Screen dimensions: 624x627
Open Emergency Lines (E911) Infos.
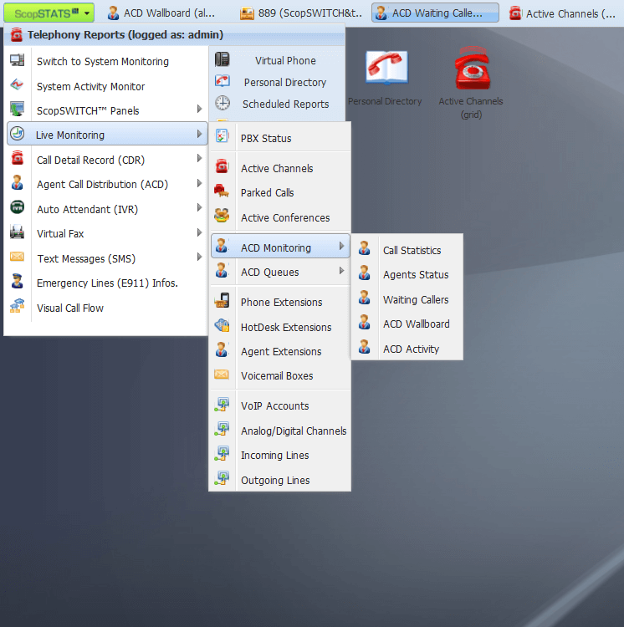[107, 283]
